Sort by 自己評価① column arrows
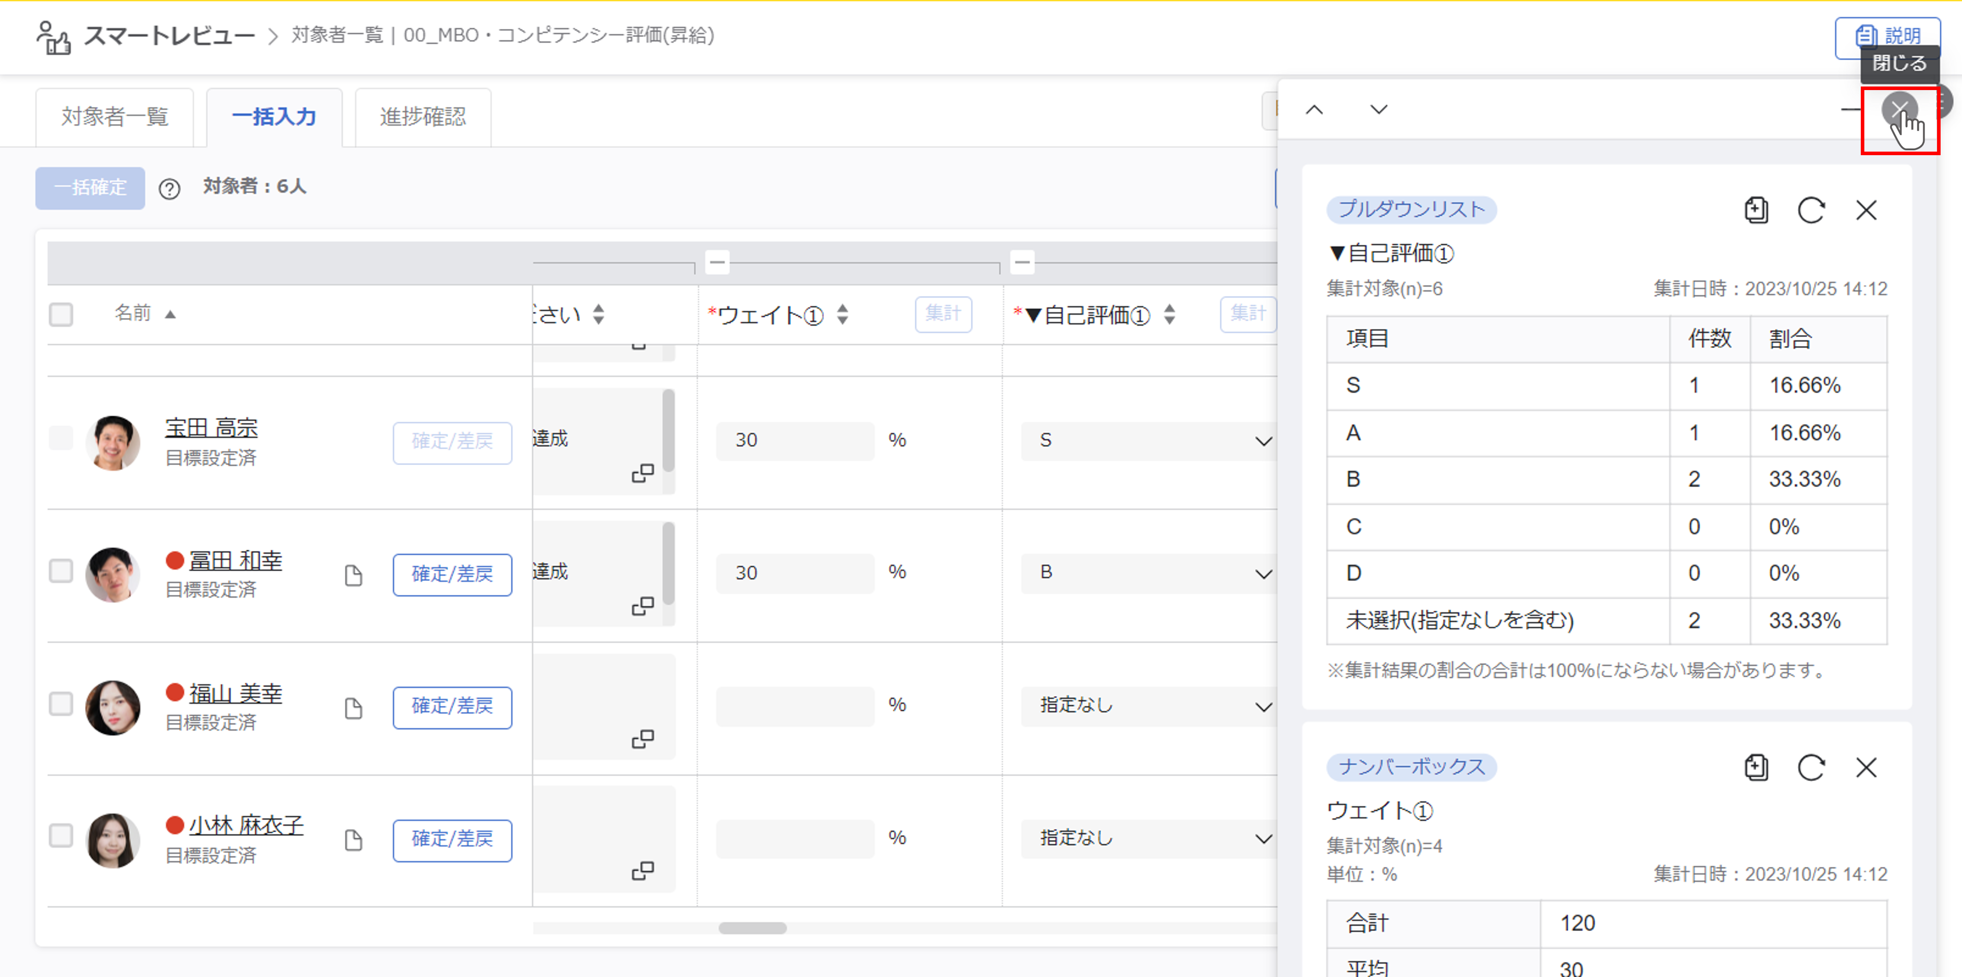The width and height of the screenshot is (1962, 977). click(x=1169, y=314)
